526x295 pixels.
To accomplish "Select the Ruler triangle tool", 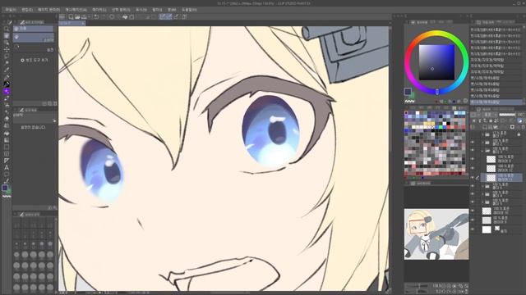I will pyautogui.click(x=7, y=161).
